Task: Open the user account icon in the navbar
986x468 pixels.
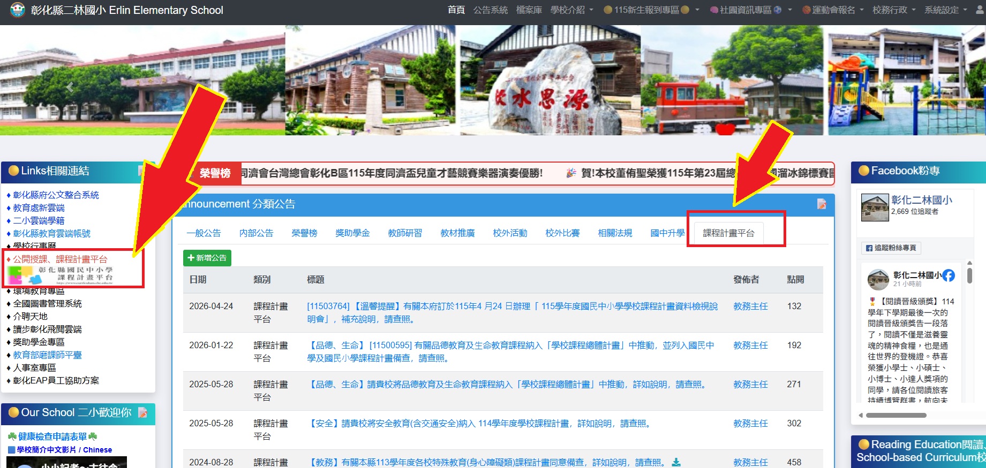Action: [980, 10]
